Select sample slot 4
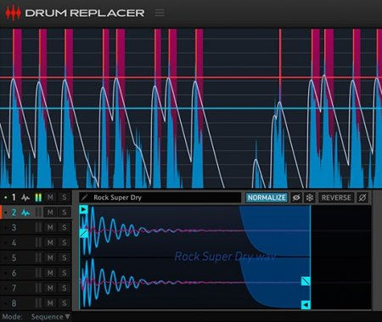This screenshot has height=322, width=382. click(14, 243)
